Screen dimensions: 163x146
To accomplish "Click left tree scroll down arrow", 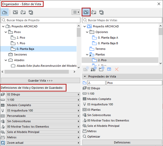I will pos(79,68).
